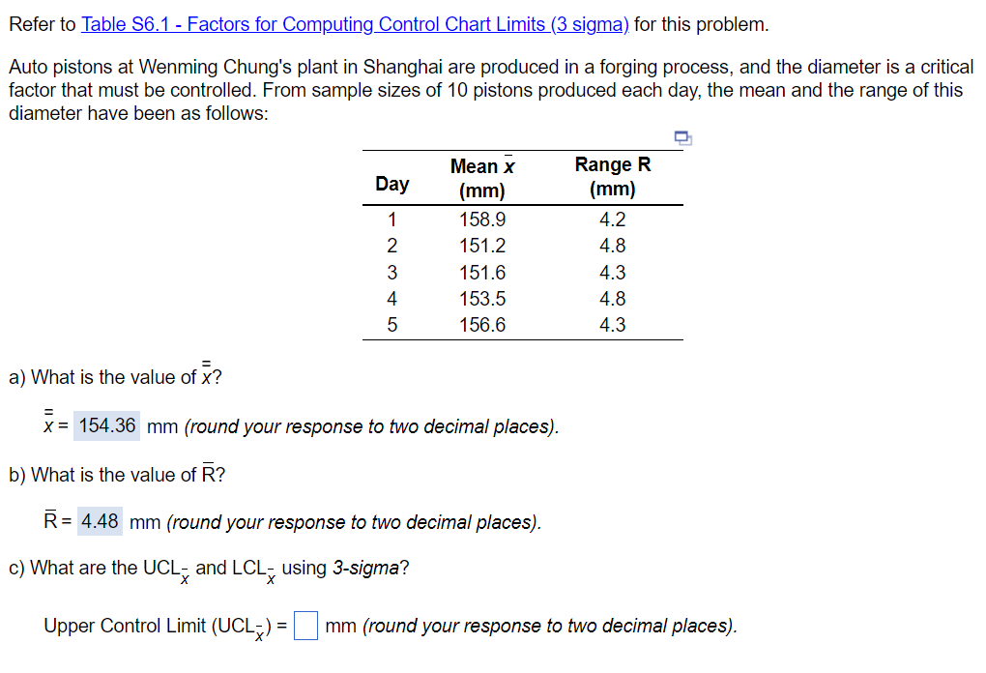
Task: Click the range value 4.8 for Day 2
Action: click(x=613, y=246)
